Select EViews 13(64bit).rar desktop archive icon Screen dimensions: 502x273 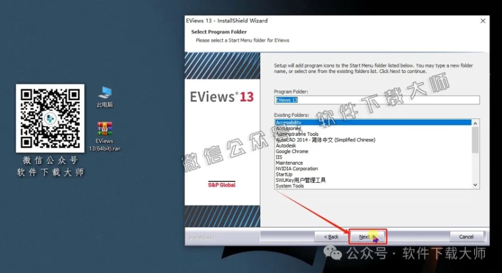104,136
